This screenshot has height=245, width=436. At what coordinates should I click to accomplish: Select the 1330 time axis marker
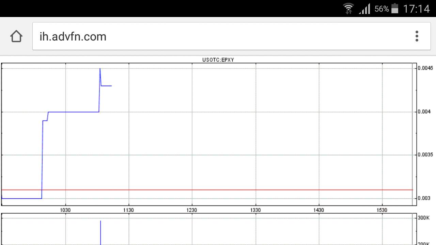click(x=255, y=210)
